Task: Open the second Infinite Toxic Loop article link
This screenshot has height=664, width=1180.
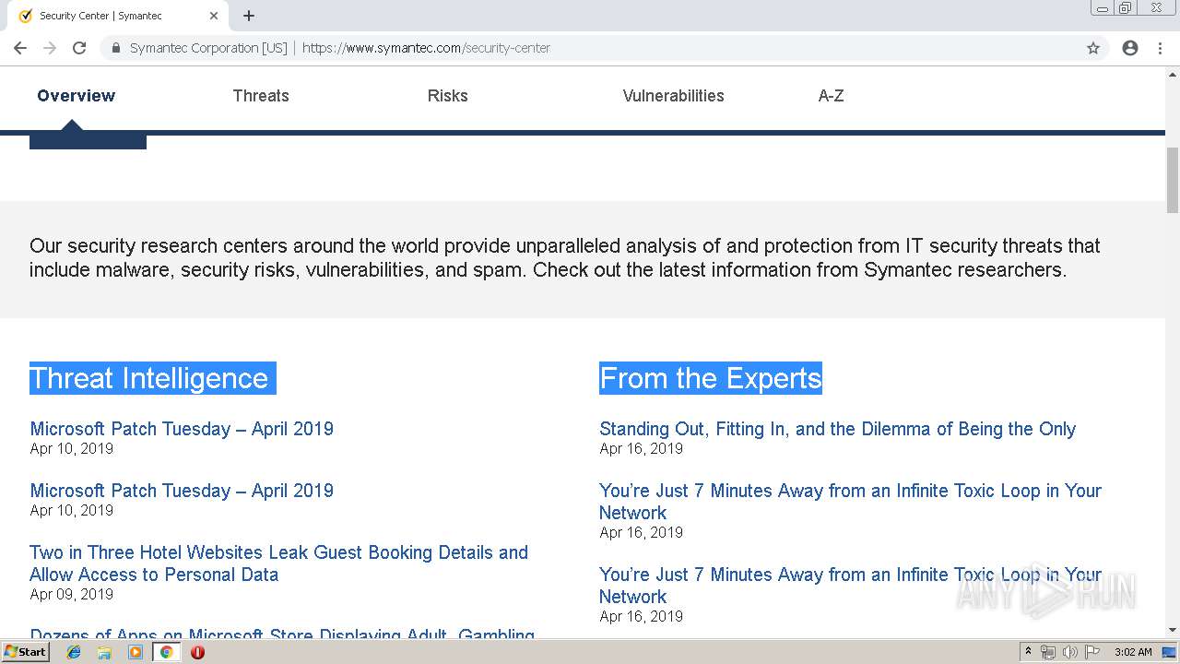Action: tap(850, 586)
